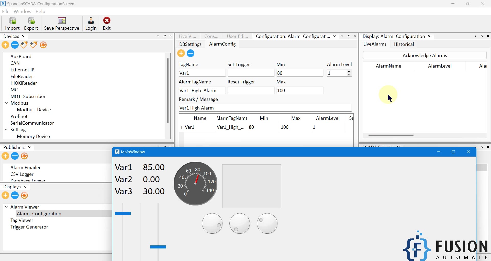Open the Historical alarms tab

click(x=404, y=44)
